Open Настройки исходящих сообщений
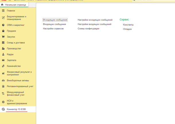175x124 pixels. click(95, 20)
